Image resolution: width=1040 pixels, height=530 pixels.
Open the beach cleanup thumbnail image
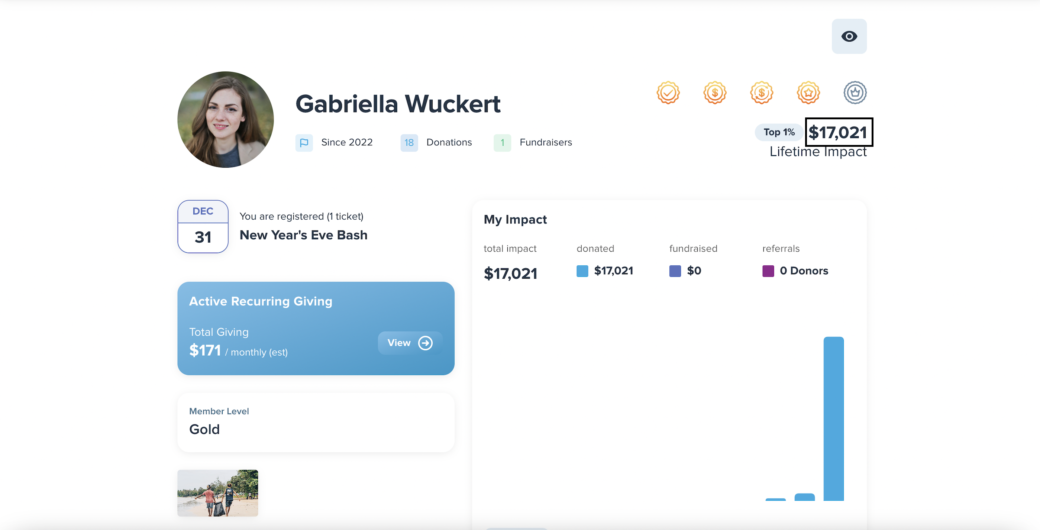[217, 493]
